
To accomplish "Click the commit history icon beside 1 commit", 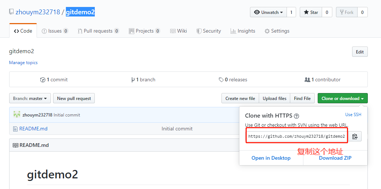I will [x=43, y=80].
